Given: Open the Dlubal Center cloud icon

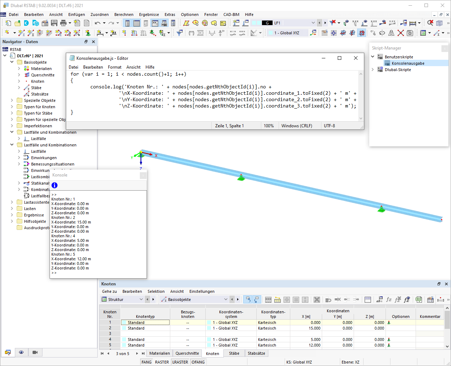Looking at the screenshot, I should click(27, 23).
